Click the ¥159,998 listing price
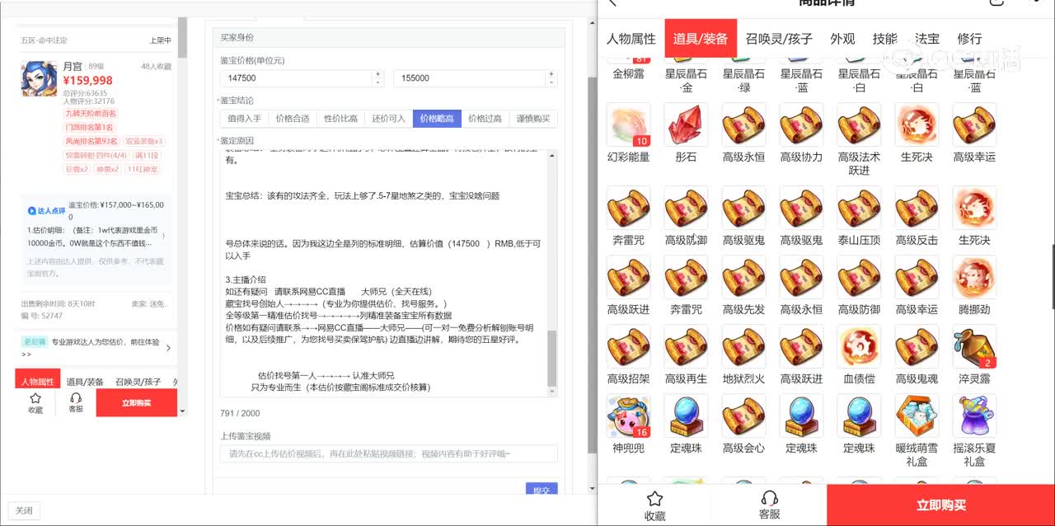Screen dimensions: 1055x526 [88, 81]
